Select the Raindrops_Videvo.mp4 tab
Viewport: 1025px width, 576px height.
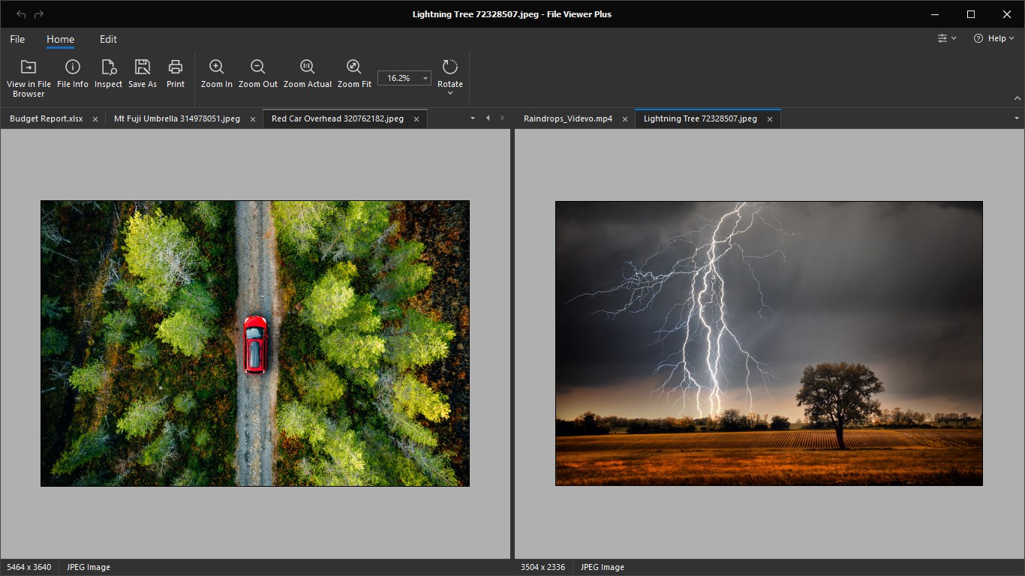pyautogui.click(x=567, y=118)
